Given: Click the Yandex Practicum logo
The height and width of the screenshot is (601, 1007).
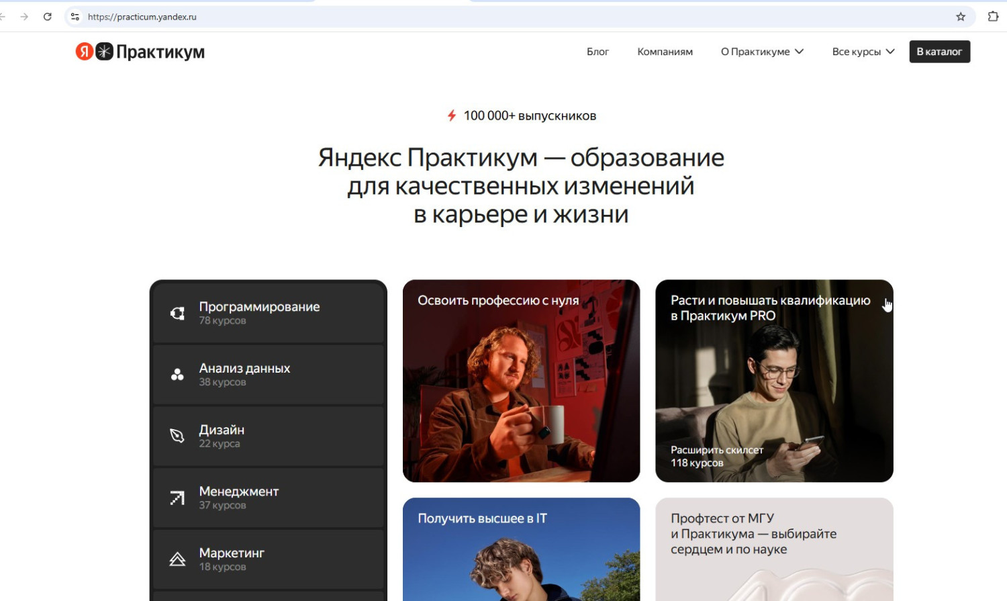Looking at the screenshot, I should tap(140, 52).
